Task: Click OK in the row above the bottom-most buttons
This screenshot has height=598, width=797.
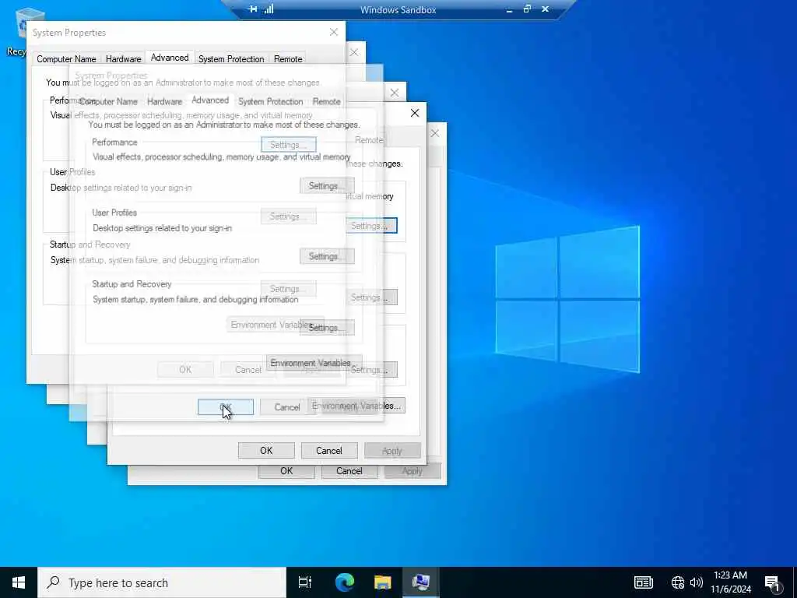Action: click(x=266, y=451)
